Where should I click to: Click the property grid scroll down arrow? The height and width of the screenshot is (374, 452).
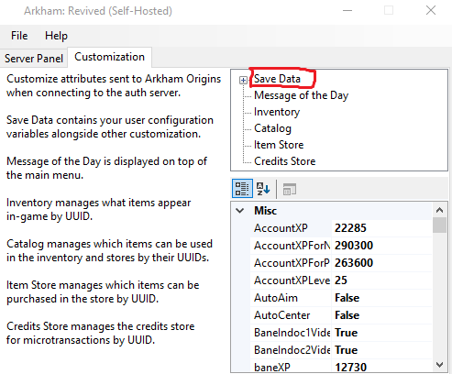[439, 365]
